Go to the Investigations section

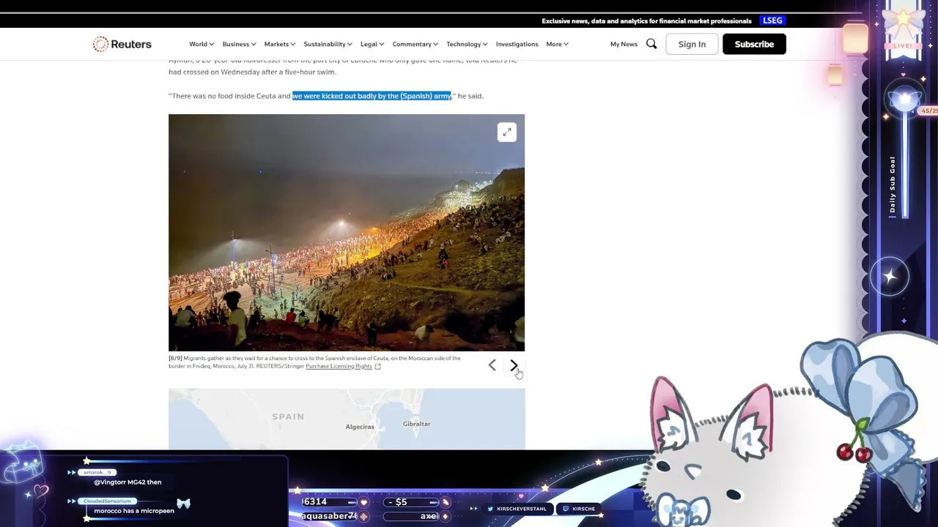[x=517, y=44]
